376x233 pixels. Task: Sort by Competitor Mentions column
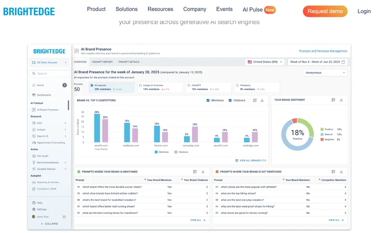coord(332,180)
